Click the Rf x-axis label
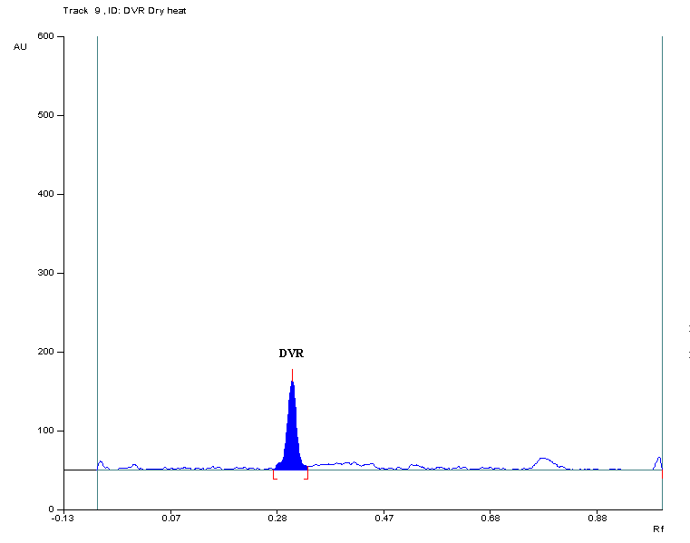The width and height of the screenshot is (690, 543). pos(658,528)
